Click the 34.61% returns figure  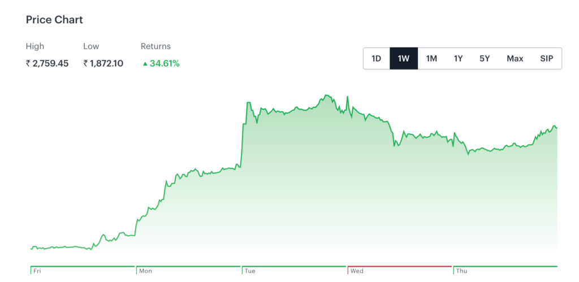pyautogui.click(x=165, y=63)
